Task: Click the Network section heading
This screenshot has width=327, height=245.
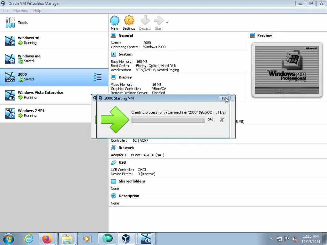Action: 126,148
